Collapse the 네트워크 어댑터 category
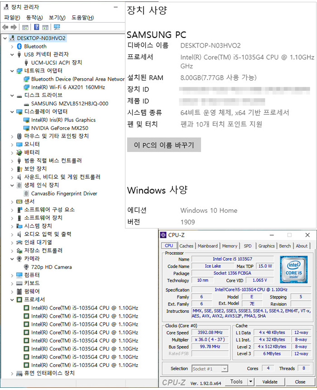317x390 pixels. click(x=12, y=71)
